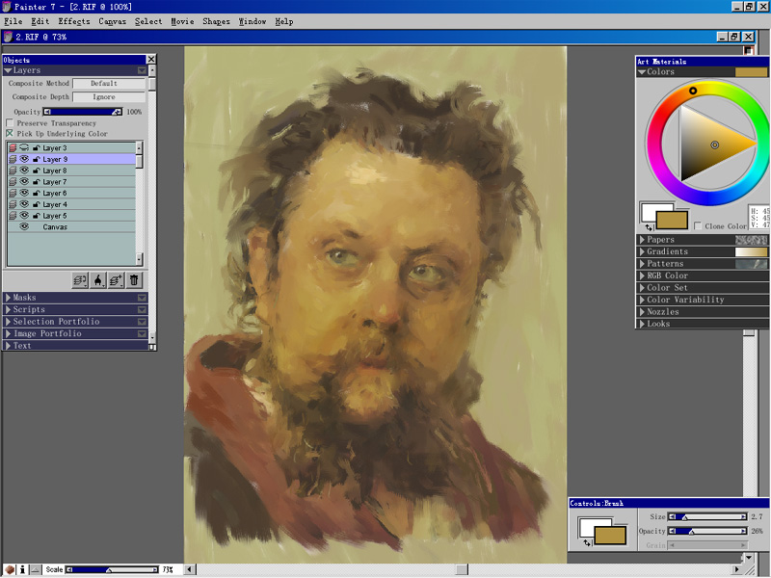Open the Canvas menu
Viewport: 771px width, 578px height.
click(113, 21)
